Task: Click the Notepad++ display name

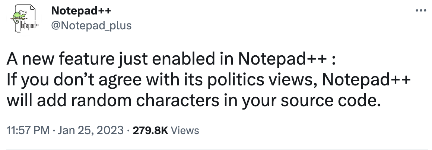Action: [x=81, y=11]
